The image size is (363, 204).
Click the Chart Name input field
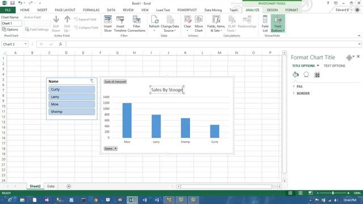tap(11, 23)
